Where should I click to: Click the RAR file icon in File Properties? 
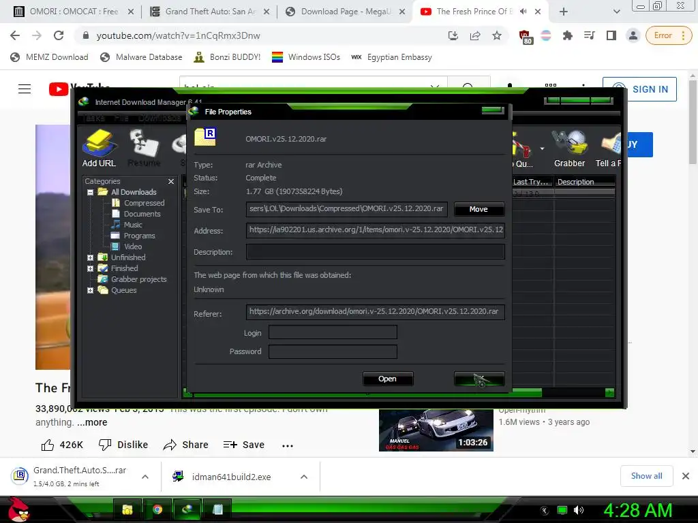coord(204,137)
